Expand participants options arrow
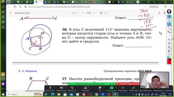 click(92, 87)
